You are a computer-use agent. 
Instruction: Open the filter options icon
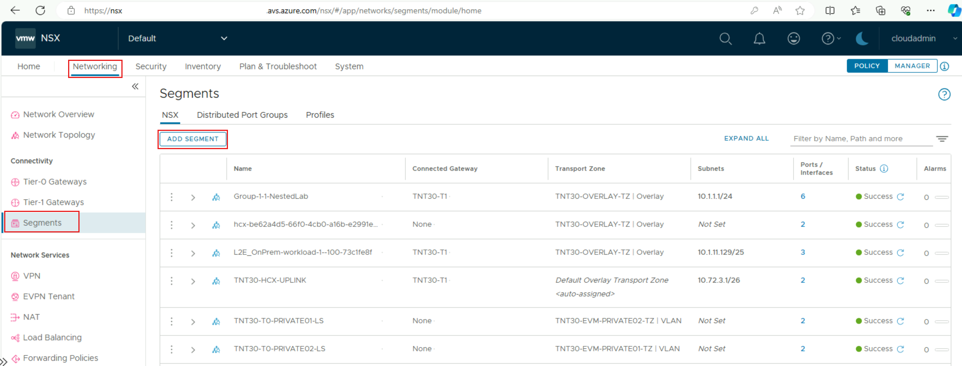pyautogui.click(x=942, y=139)
